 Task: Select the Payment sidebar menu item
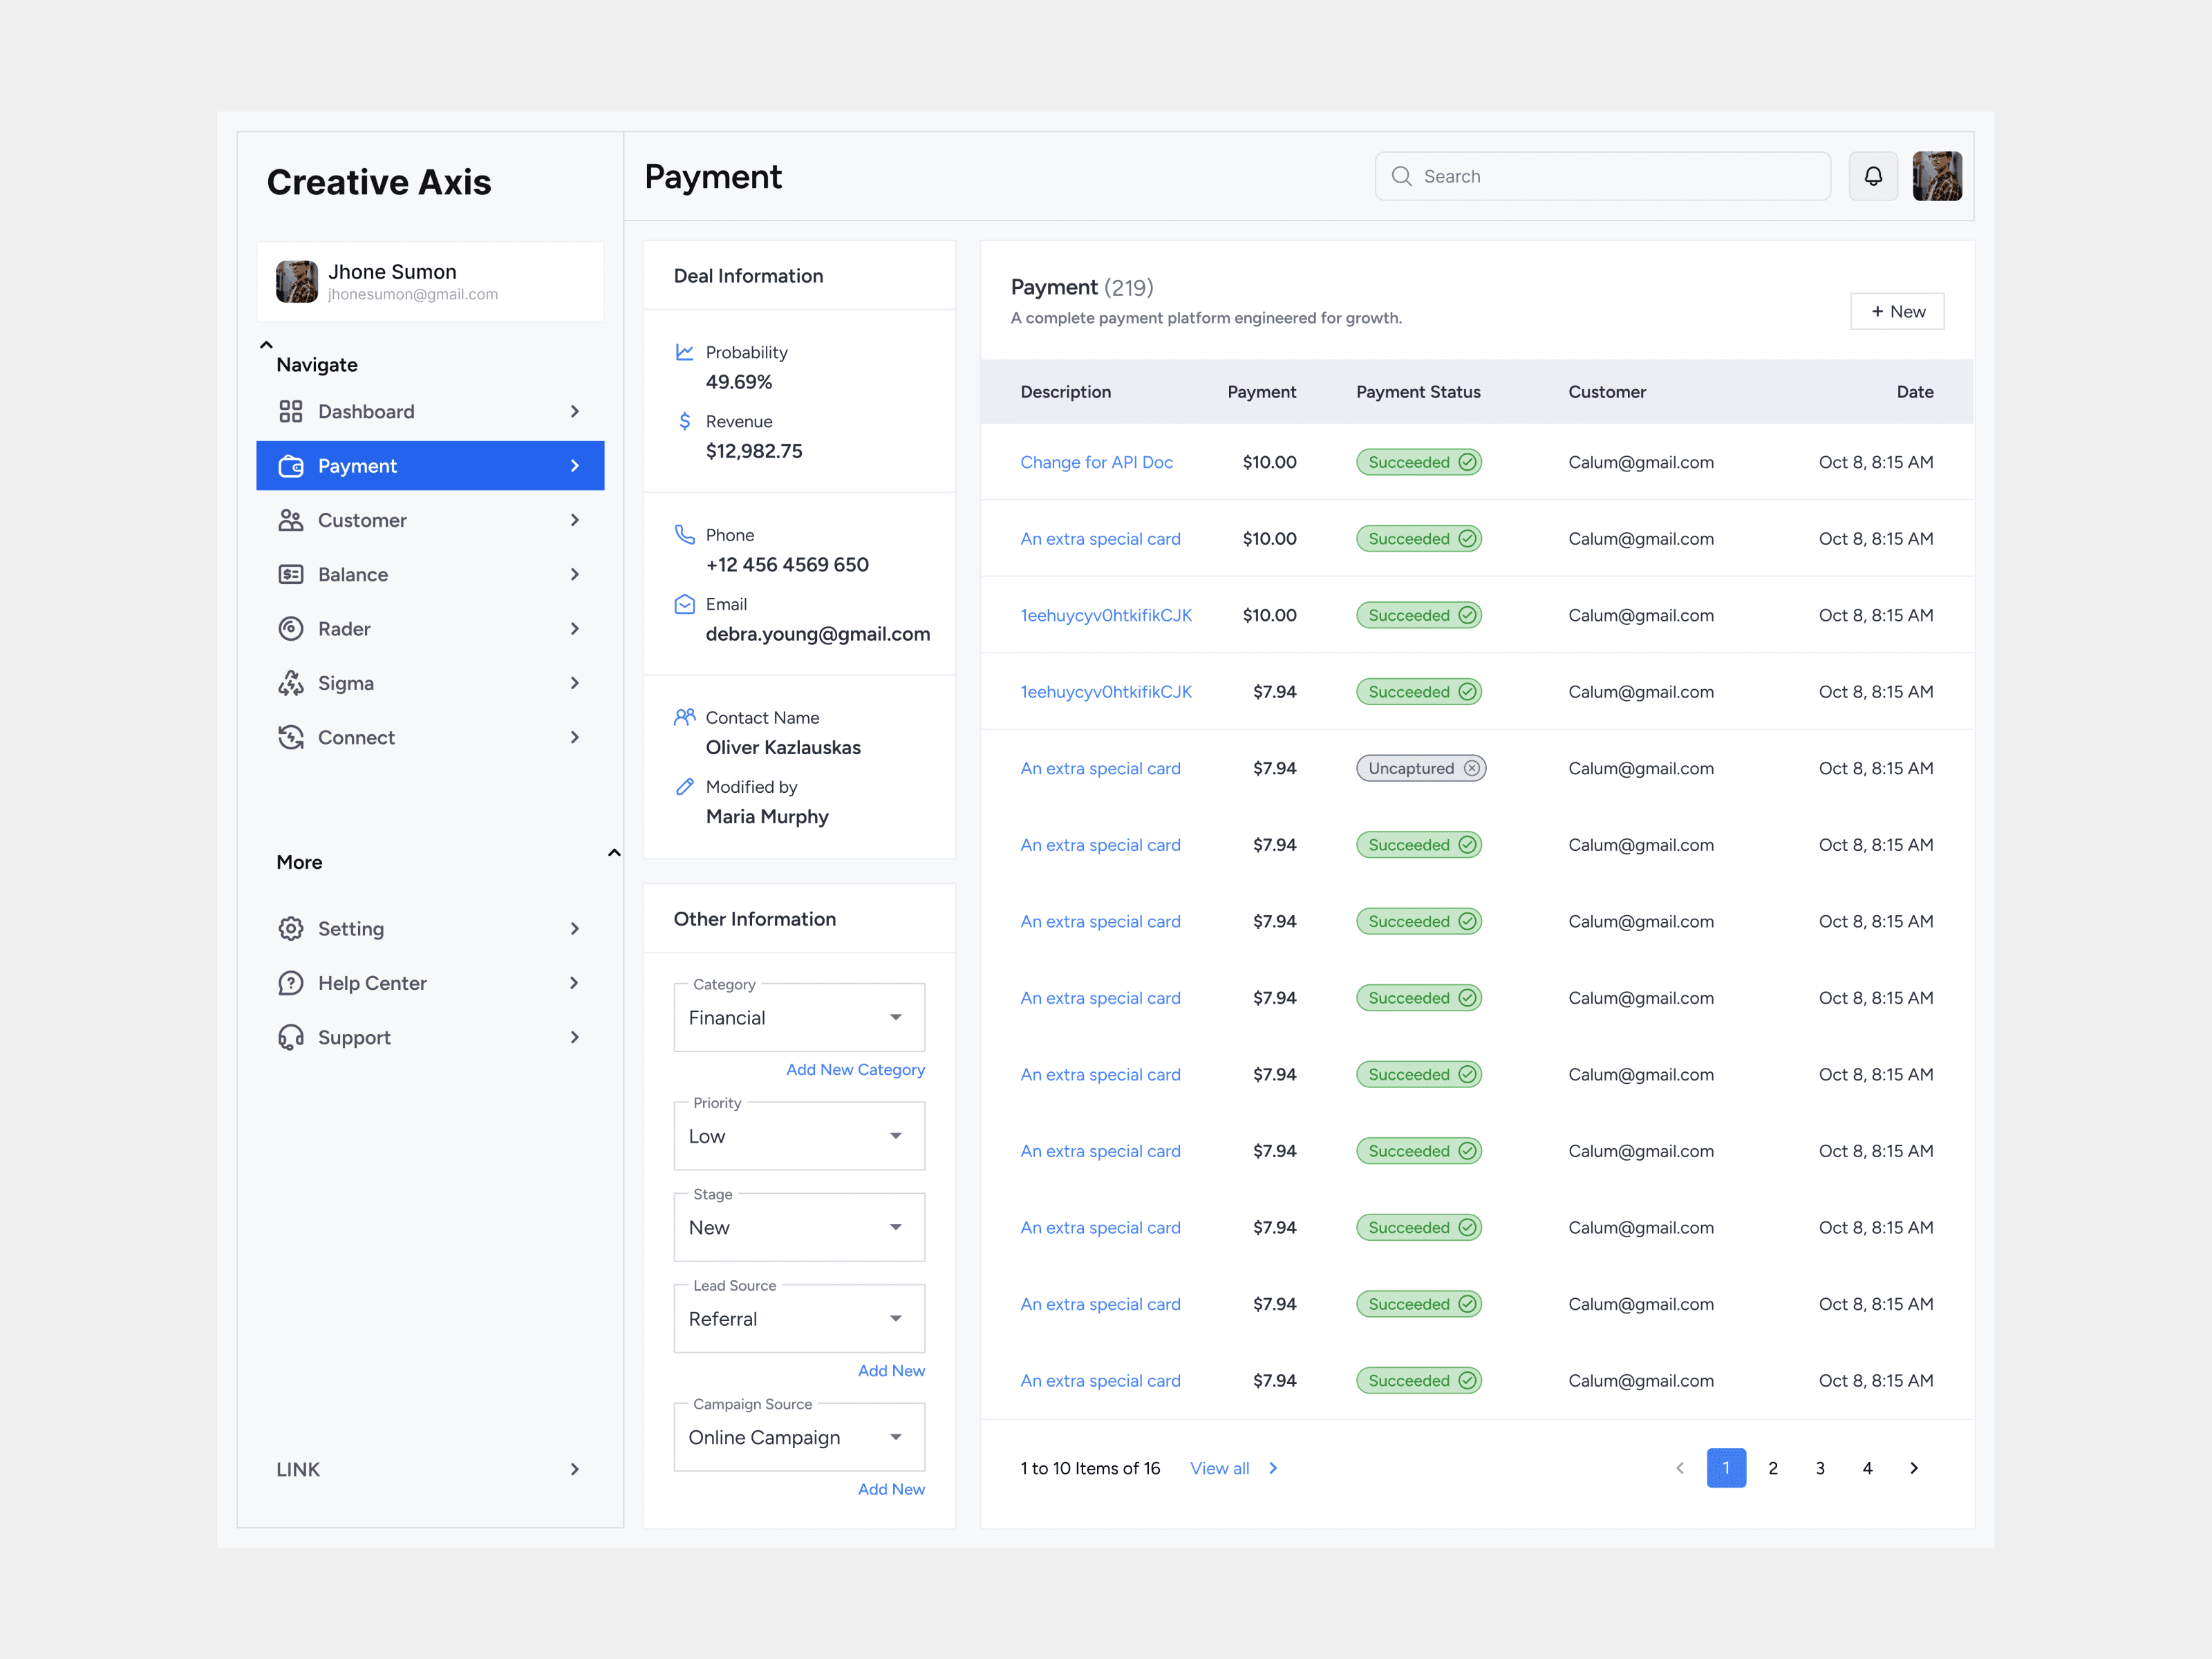[430, 466]
